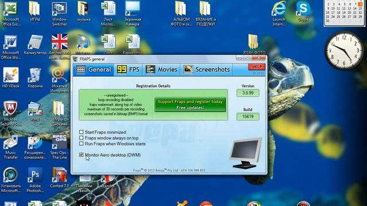Open the Window Switcher shortcut

point(59,14)
